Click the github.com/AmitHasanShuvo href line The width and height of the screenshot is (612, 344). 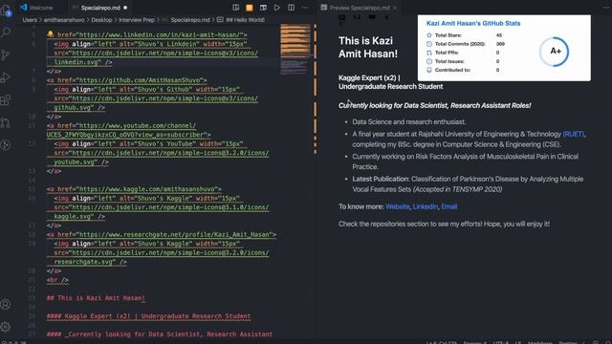[127, 80]
